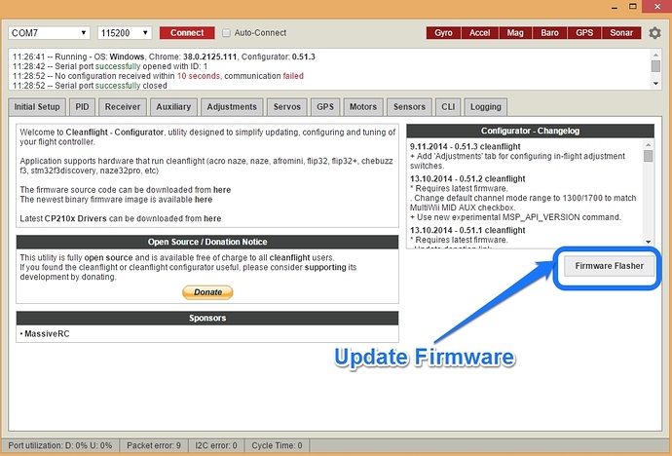This screenshot has height=456, width=672.
Task: Click the 'communication failed' log line
Action: (x=158, y=76)
